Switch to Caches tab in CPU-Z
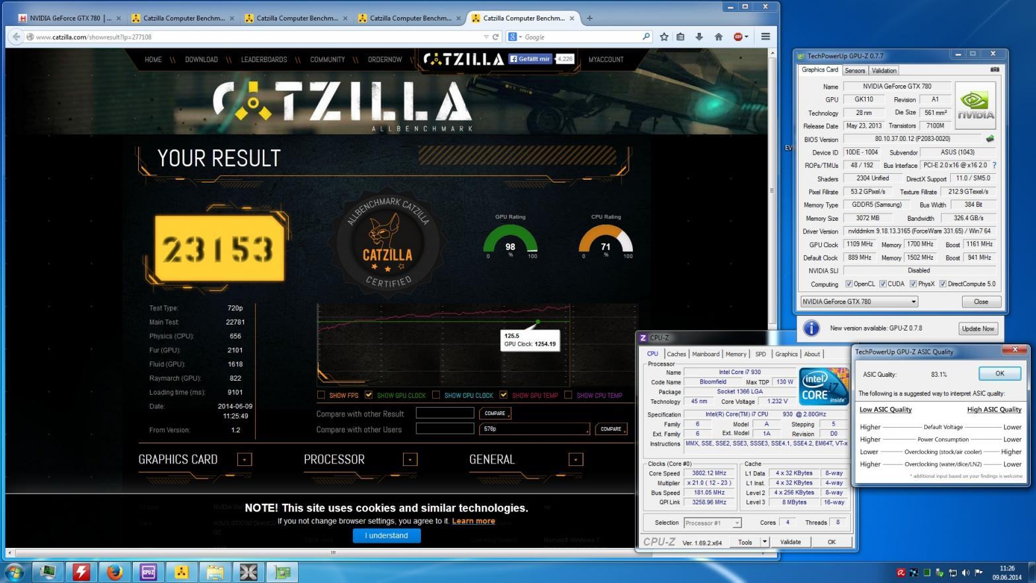Image resolution: width=1036 pixels, height=583 pixels. (x=677, y=354)
